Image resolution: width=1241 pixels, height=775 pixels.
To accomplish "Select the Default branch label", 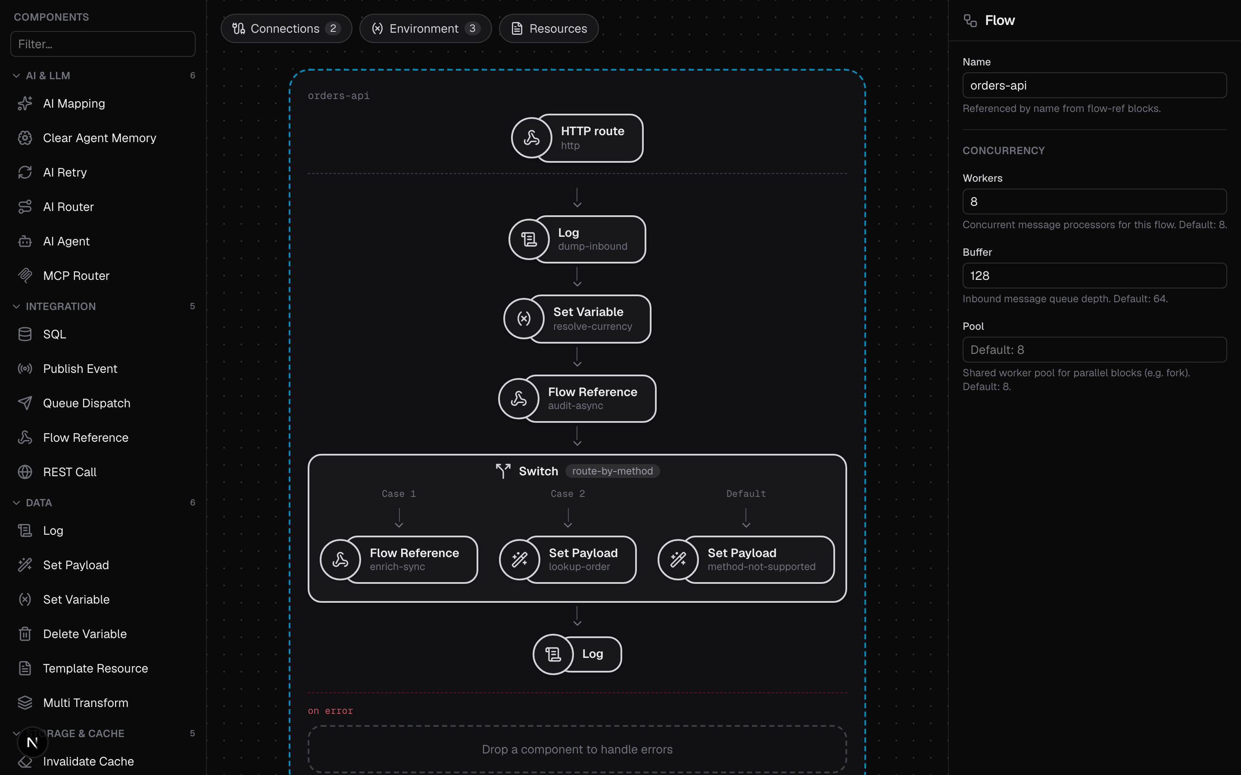I will [x=745, y=493].
